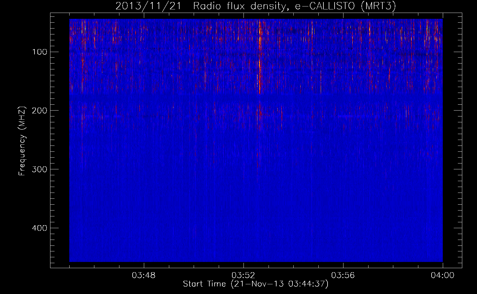The width and height of the screenshot is (477, 294).
Task: Click the plot title "2013/11/21 Radio flux density, e-CALLISTO (MRT3)"
Action: point(256,6)
